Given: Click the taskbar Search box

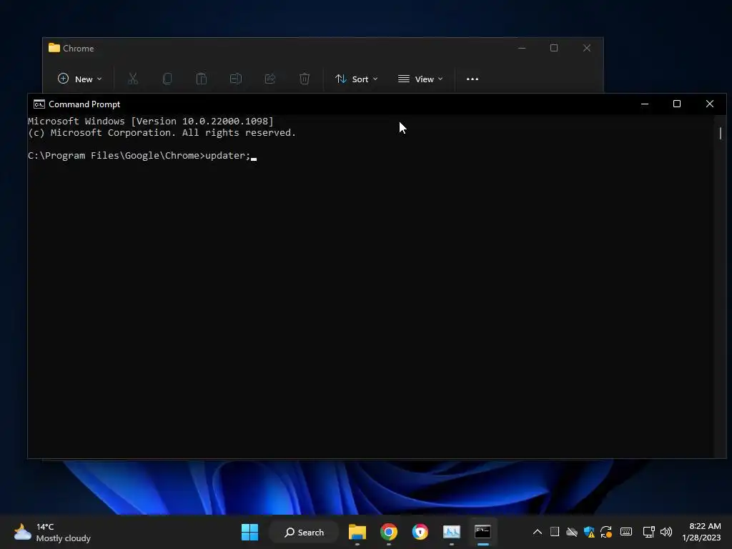Looking at the screenshot, I should (x=305, y=532).
